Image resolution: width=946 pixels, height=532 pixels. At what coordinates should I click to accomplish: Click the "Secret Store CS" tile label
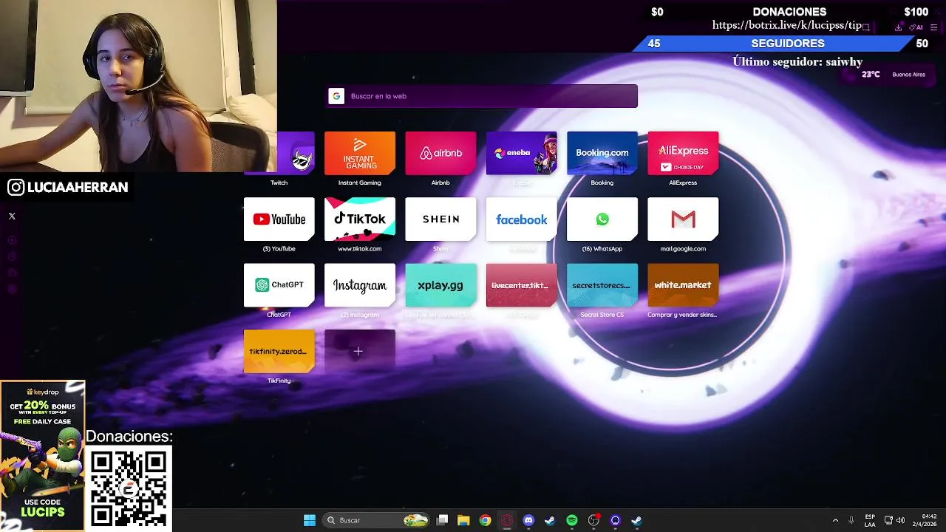click(x=602, y=315)
